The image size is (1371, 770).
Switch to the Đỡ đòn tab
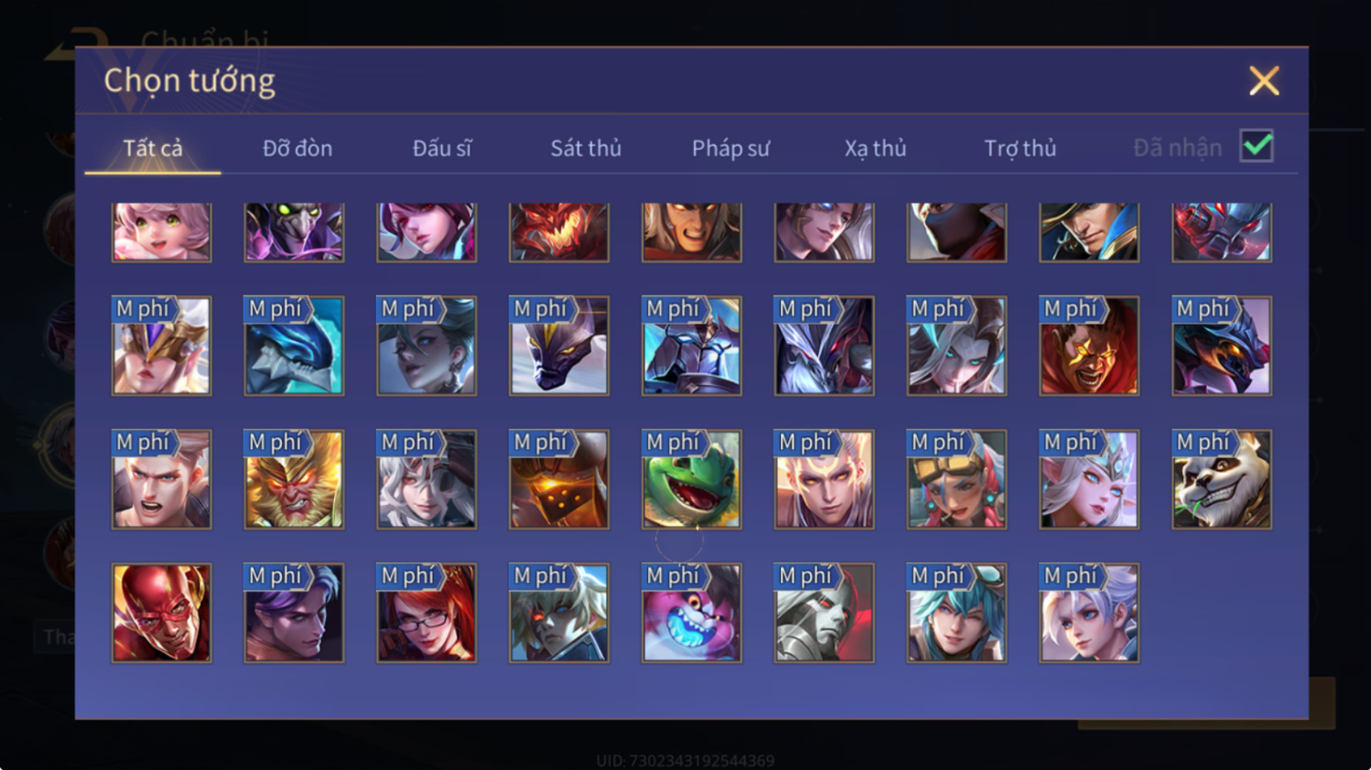click(x=297, y=148)
